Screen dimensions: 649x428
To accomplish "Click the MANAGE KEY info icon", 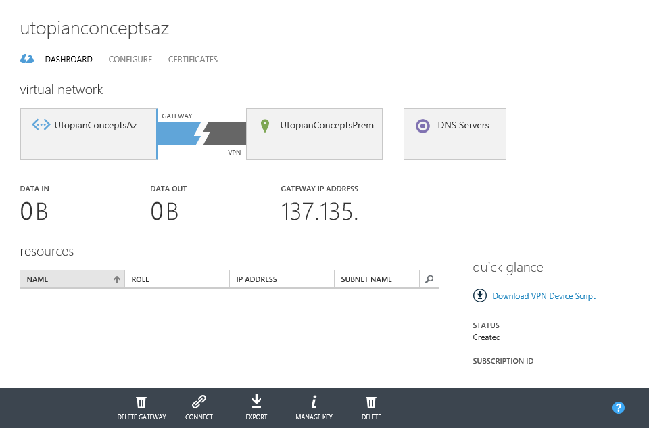I will [314, 402].
